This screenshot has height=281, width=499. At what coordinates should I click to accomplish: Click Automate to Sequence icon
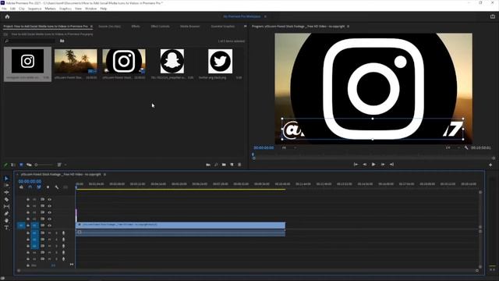click(208, 165)
